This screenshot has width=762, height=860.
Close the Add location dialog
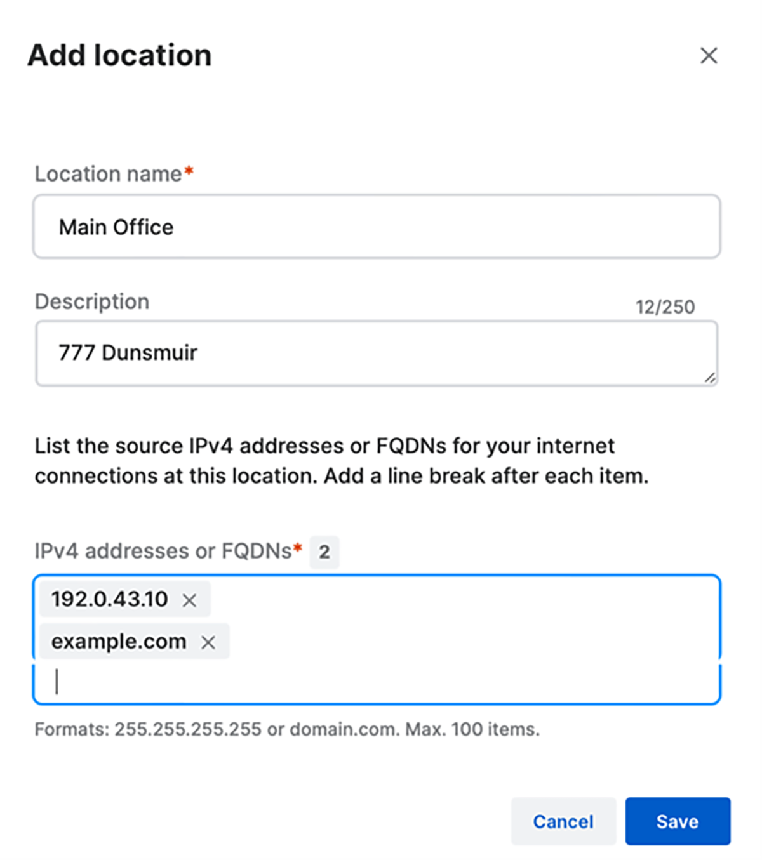pos(709,56)
